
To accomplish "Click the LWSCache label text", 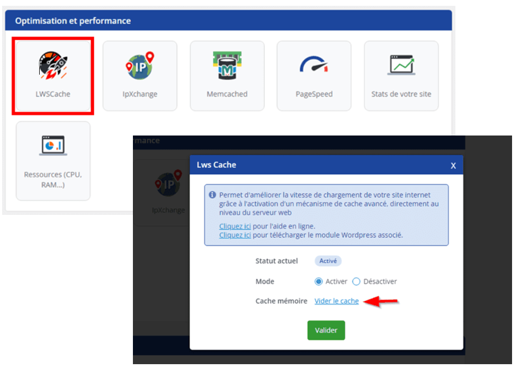I will [x=53, y=94].
